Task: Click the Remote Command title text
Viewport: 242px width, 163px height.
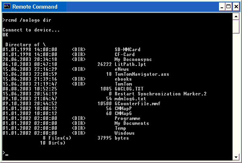Action: click(x=35, y=7)
